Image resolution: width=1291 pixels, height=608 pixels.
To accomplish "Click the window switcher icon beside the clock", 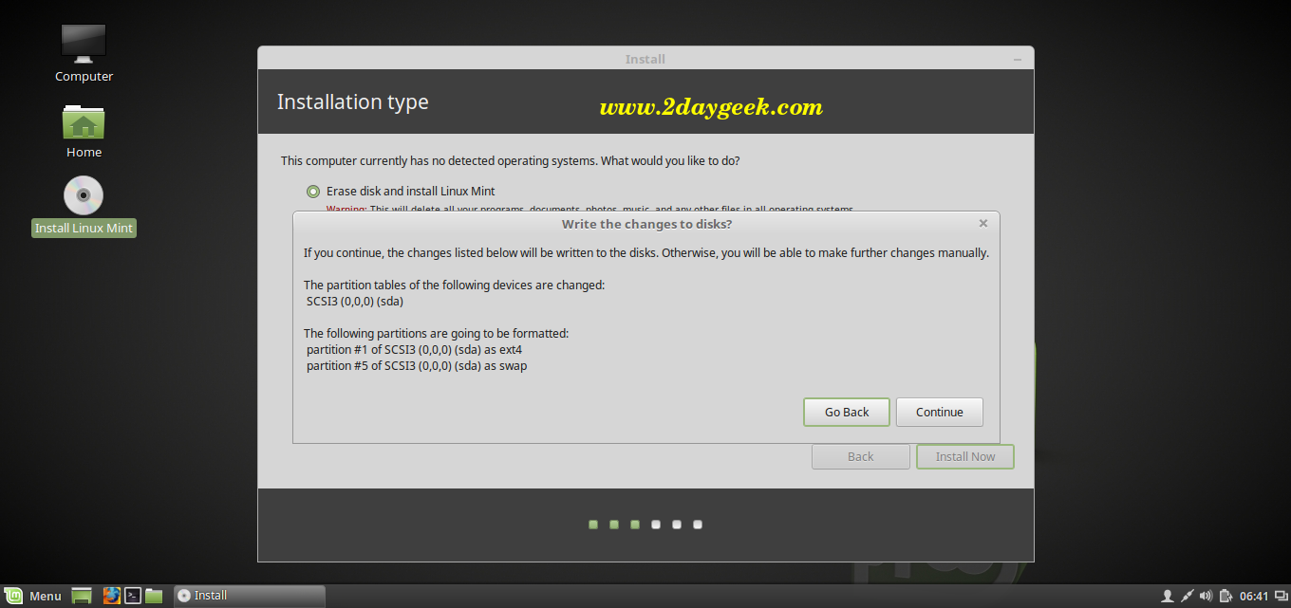I will pyautogui.click(x=1279, y=596).
